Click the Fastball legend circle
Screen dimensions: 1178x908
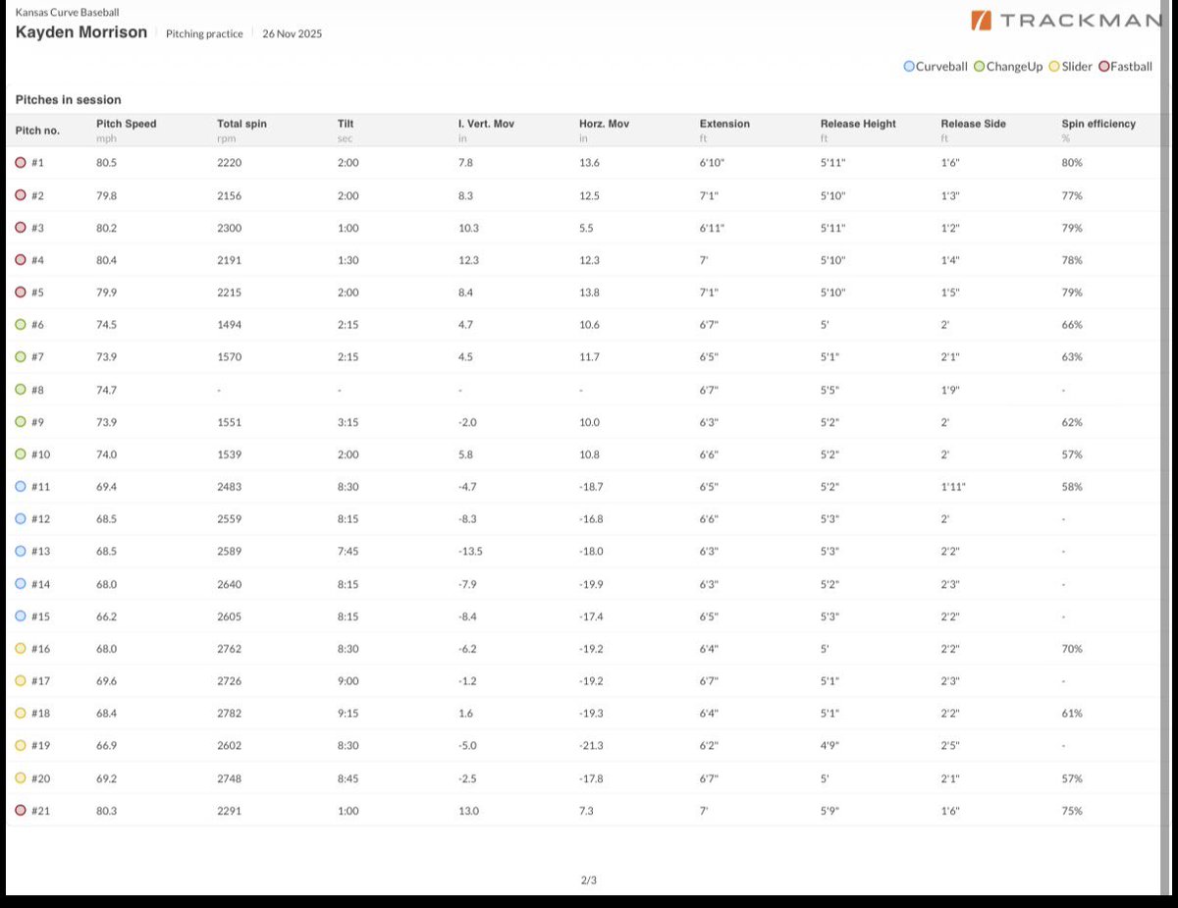pyautogui.click(x=1103, y=67)
